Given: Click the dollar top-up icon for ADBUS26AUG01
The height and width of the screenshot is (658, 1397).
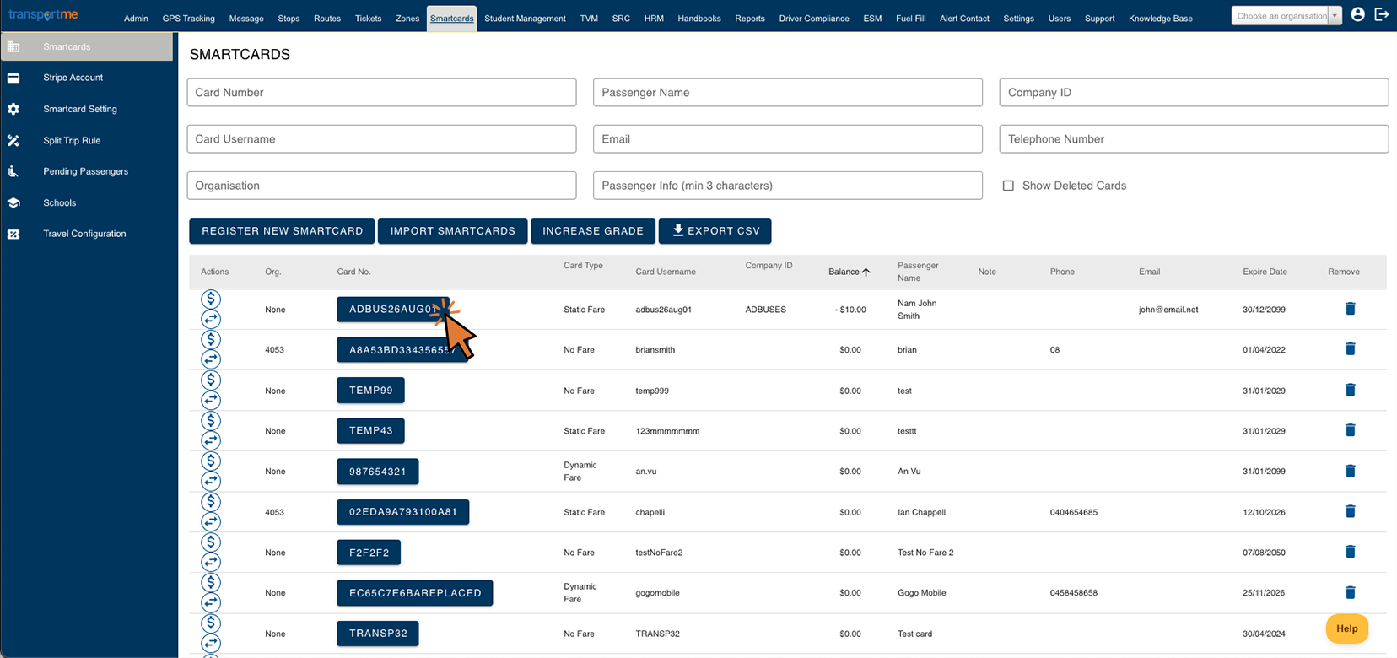Looking at the screenshot, I should click(x=211, y=299).
